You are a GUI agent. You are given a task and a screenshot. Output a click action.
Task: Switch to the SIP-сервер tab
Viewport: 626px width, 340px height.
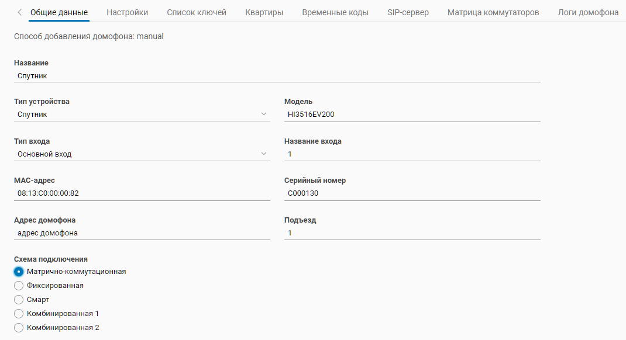tap(408, 12)
